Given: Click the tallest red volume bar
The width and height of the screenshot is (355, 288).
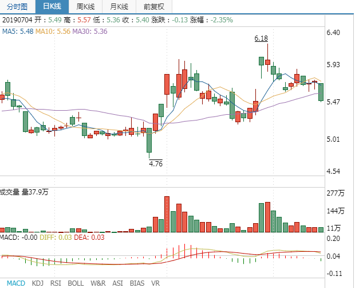Looking at the screenshot, I should (167, 214).
